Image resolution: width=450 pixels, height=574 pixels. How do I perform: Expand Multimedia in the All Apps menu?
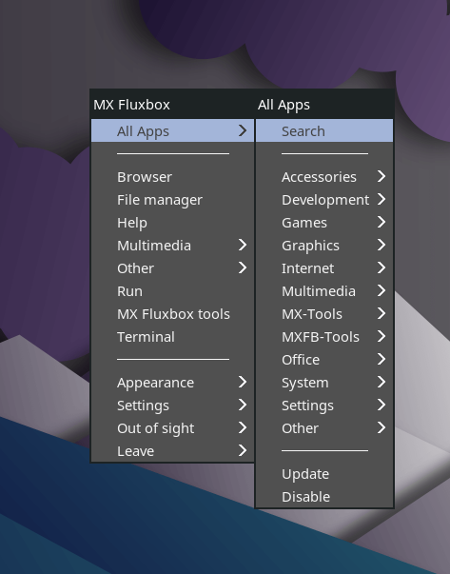pyautogui.click(x=324, y=291)
